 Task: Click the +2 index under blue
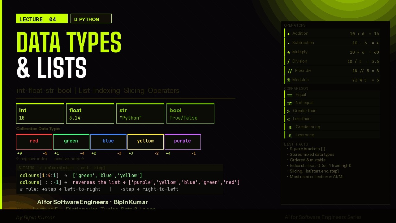pos(94,153)
